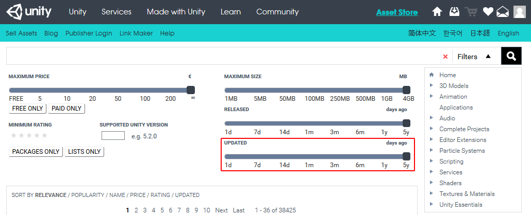Image resolution: width=531 pixels, height=215 pixels.
Task: Expand the Unity Essentials category arrow
Action: 432,205
